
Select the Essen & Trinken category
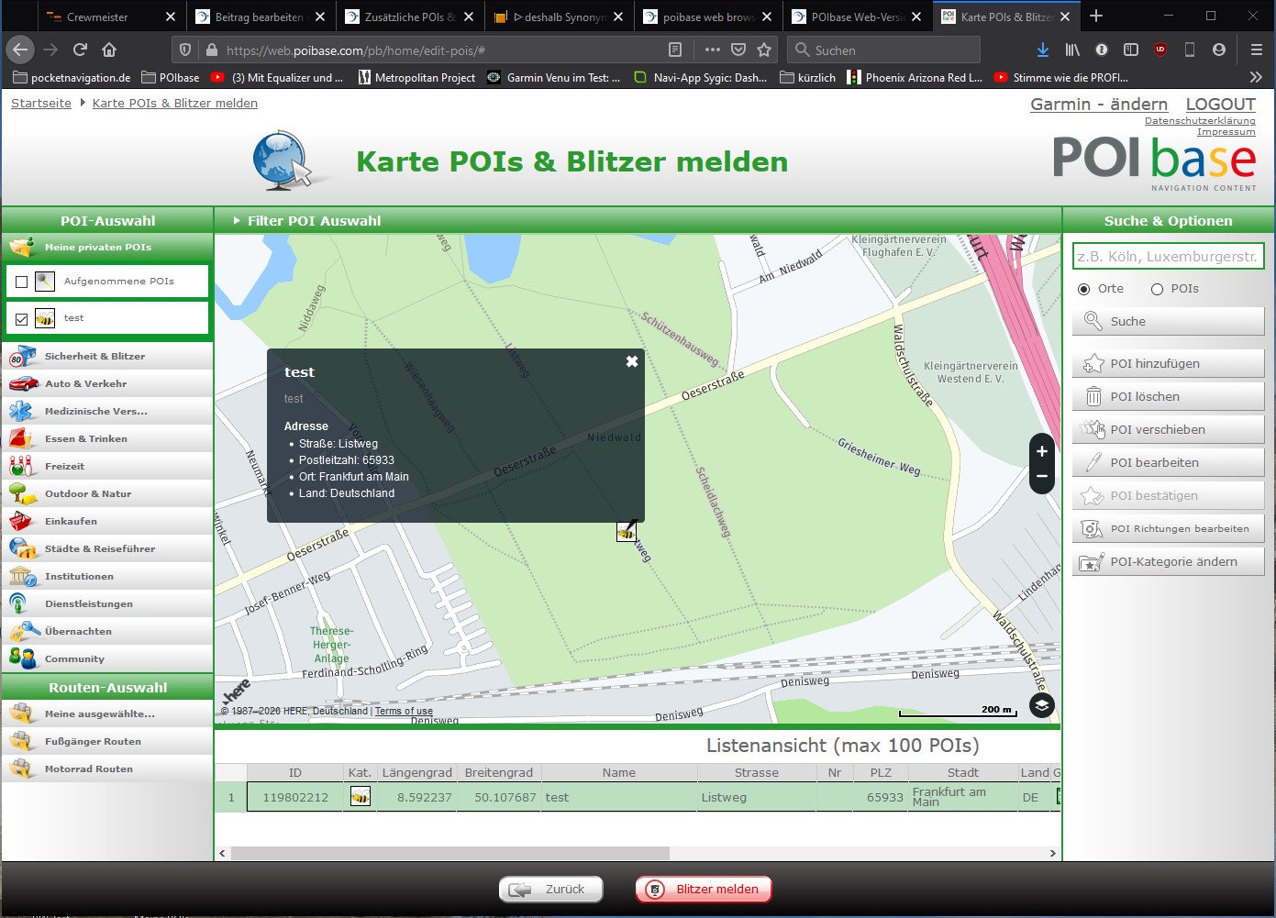(x=86, y=439)
